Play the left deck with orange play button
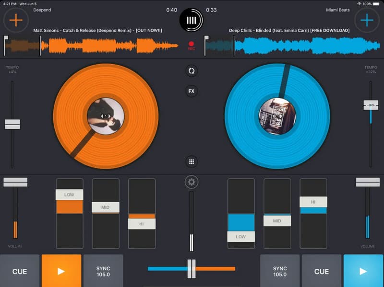 click(x=61, y=271)
